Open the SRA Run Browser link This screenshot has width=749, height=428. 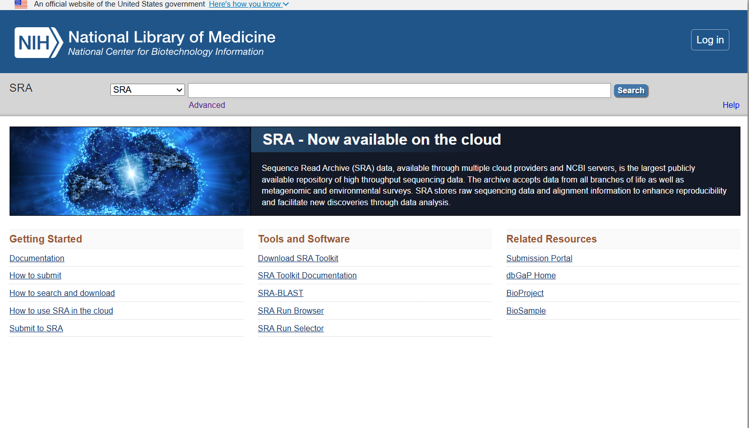click(x=291, y=311)
